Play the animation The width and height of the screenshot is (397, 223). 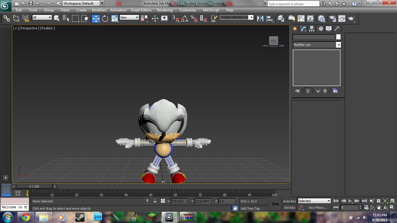click(350, 201)
